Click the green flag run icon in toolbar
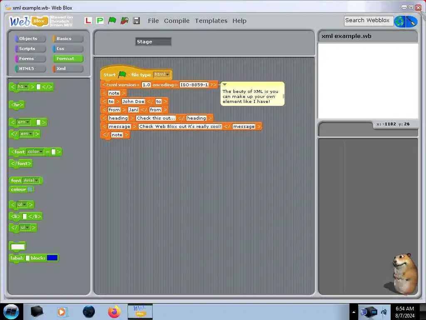 (112, 20)
